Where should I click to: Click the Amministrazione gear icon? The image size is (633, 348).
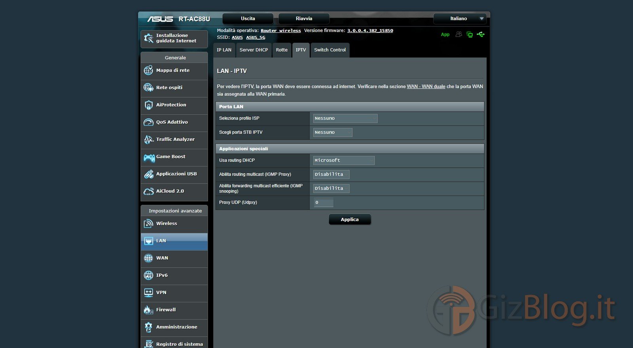point(148,327)
